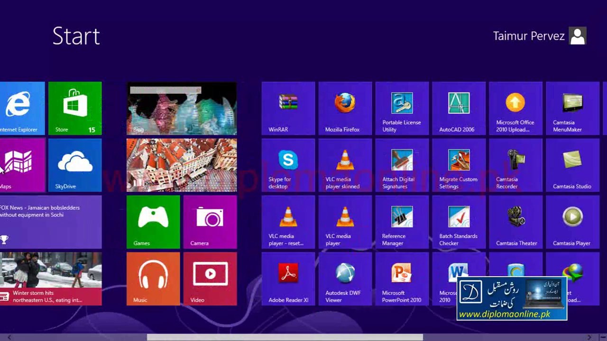Viewport: 607px width, 341px height.
Task: Launch WinRAR from the Start screen
Action: 288,108
